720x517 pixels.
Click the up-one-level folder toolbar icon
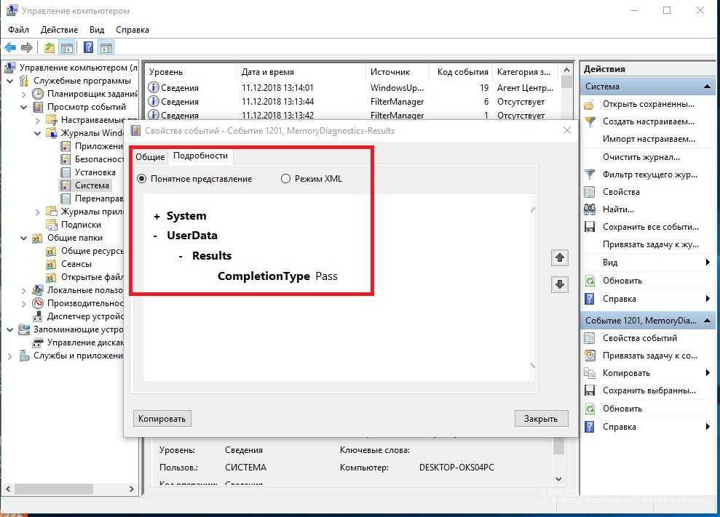tap(49, 48)
